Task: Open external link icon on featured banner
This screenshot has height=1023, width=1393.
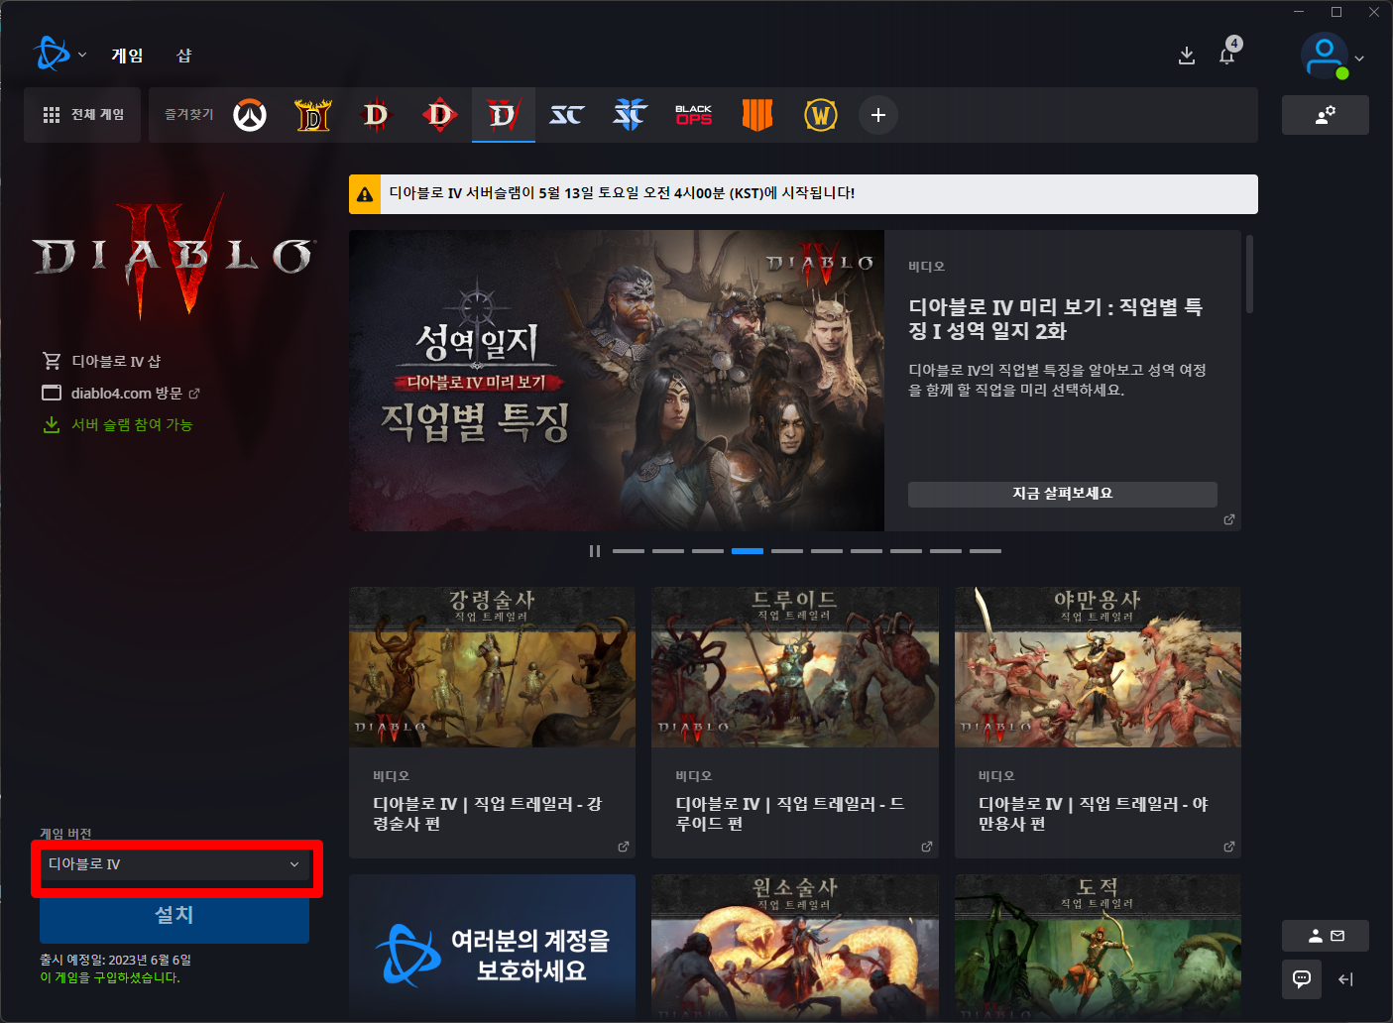Action: point(1229,519)
